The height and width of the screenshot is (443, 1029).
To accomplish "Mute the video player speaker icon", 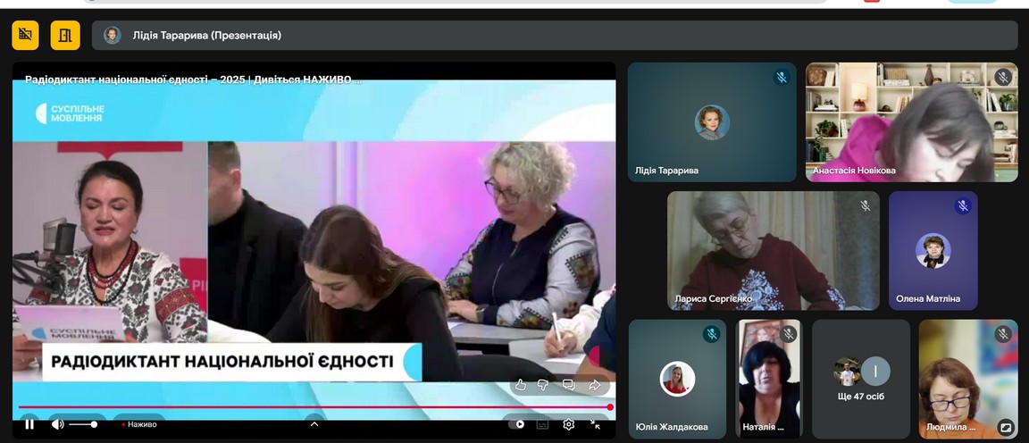I will (58, 424).
